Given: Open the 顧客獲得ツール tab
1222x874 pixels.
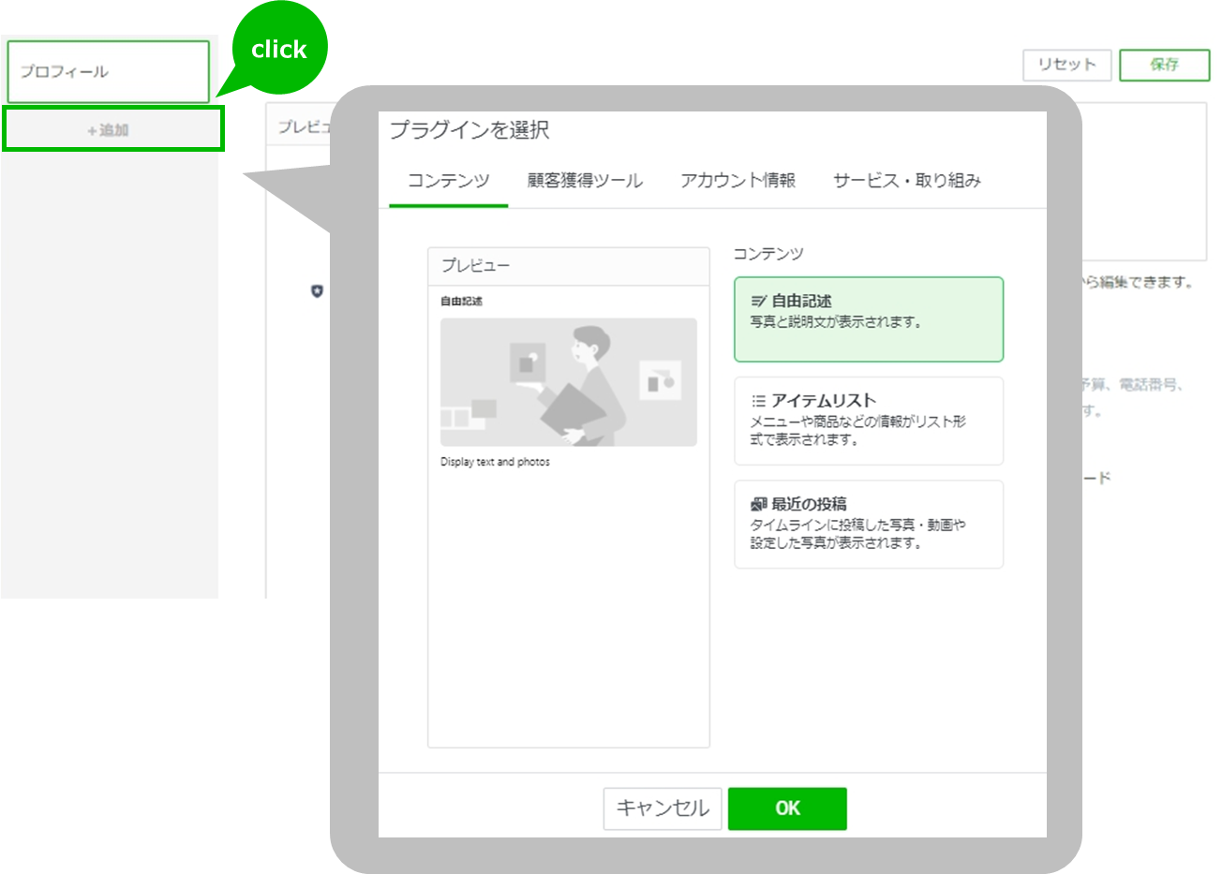Looking at the screenshot, I should click(x=585, y=181).
